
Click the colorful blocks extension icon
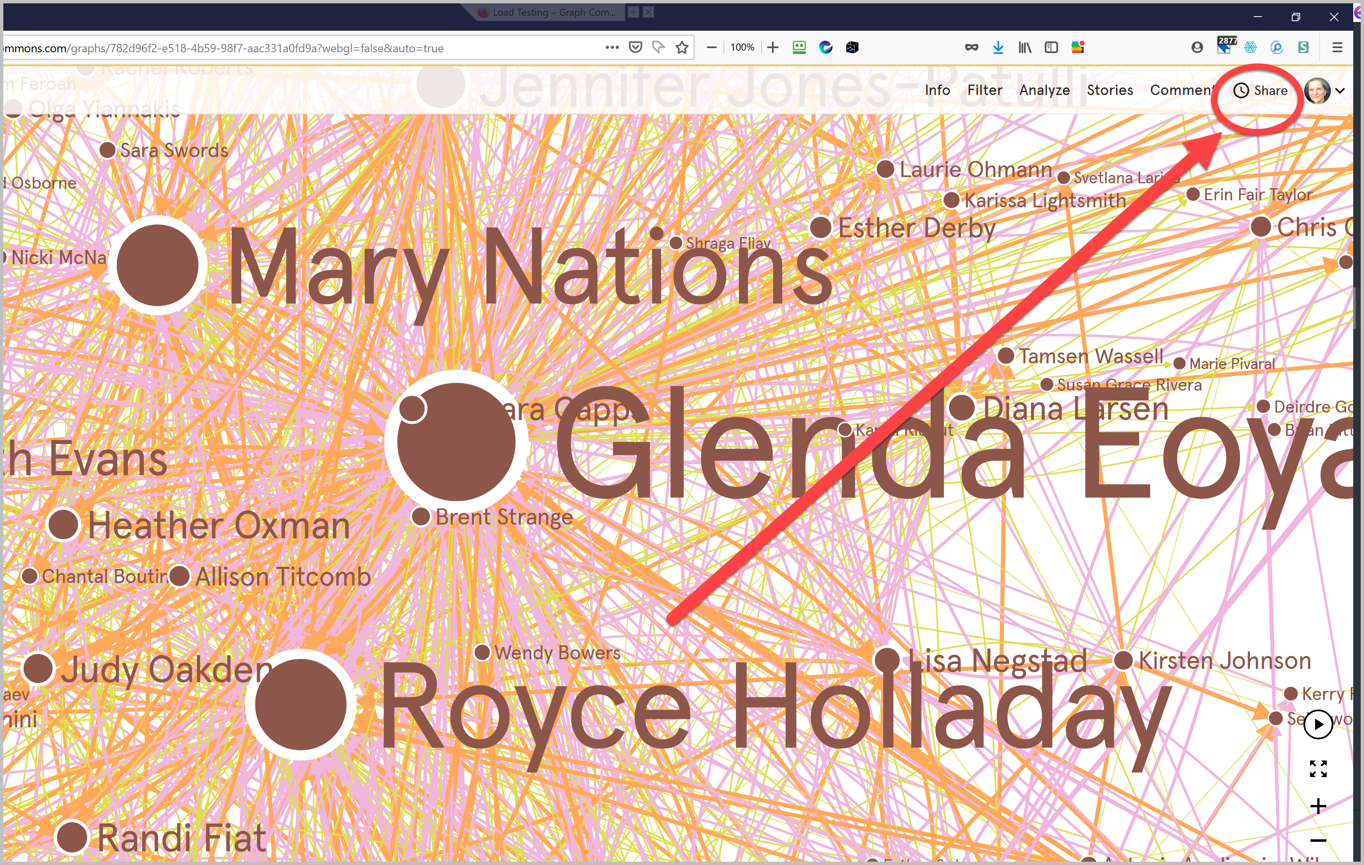(1078, 48)
